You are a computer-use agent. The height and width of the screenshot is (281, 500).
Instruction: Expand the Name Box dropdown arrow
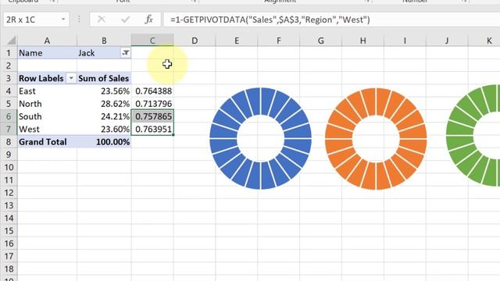click(x=63, y=20)
